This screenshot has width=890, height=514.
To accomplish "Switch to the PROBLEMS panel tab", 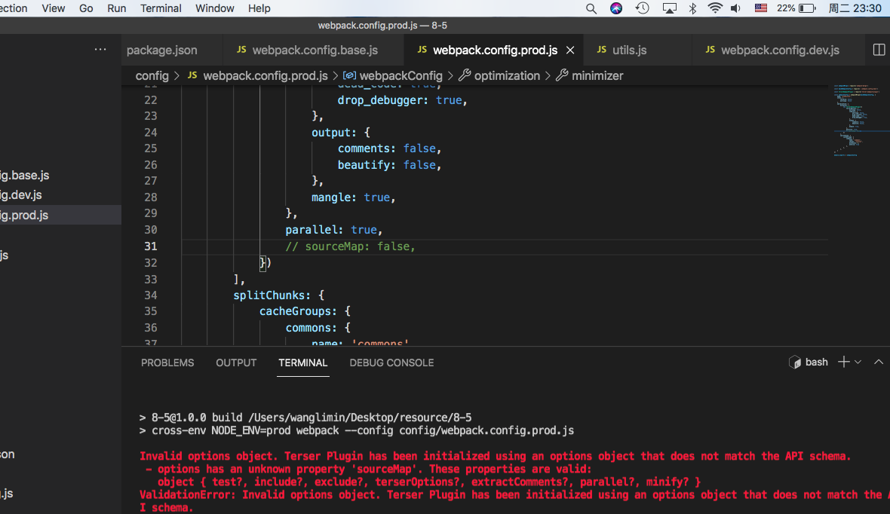I will click(x=167, y=363).
